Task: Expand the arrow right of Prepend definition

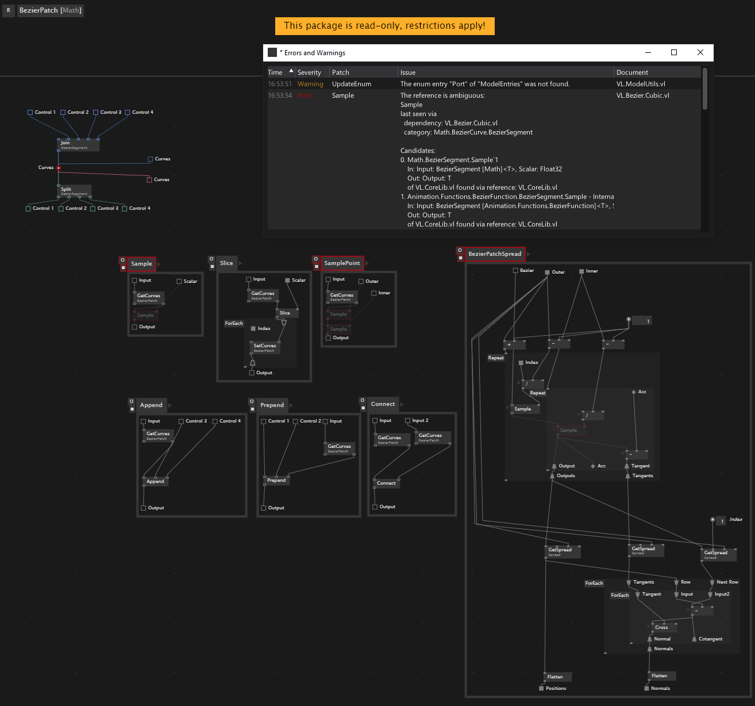Action: pos(291,405)
